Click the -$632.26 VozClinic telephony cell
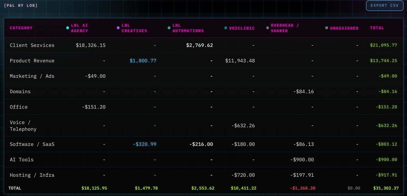Image resolution: width=407 pixels, height=196 pixels. tap(243, 126)
